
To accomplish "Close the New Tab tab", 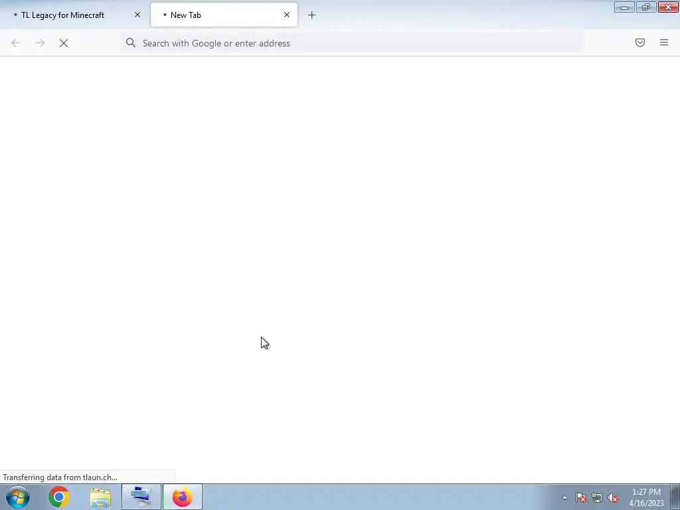I will pyautogui.click(x=287, y=15).
